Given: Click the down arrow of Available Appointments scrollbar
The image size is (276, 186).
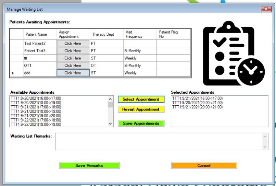Looking at the screenshot, I should 110,124.
